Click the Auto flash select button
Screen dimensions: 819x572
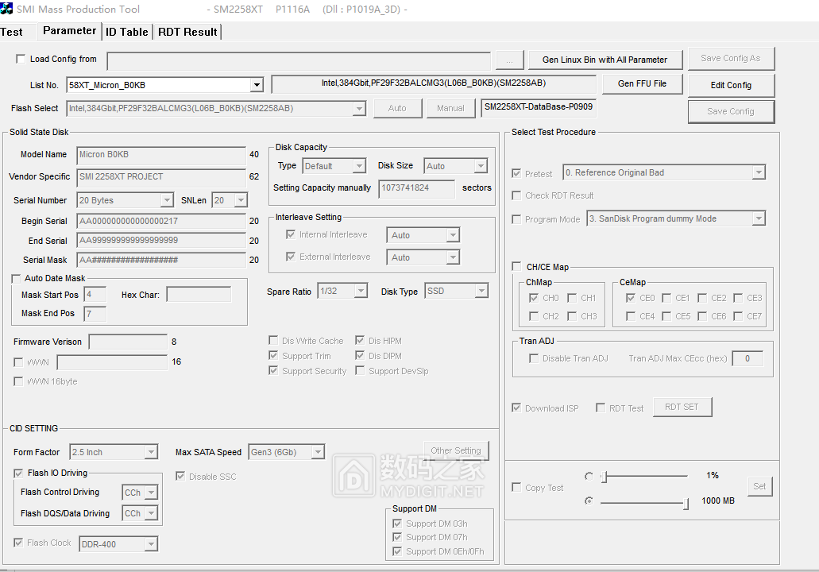point(397,108)
